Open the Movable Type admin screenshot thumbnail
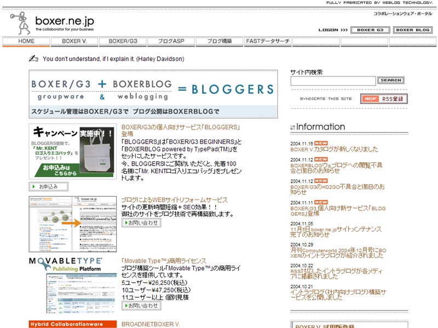The width and height of the screenshot is (438, 328). pyautogui.click(x=81, y=293)
